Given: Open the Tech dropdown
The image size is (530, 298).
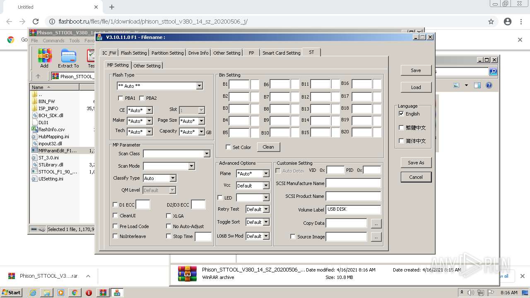Looking at the screenshot, I should (149, 132).
